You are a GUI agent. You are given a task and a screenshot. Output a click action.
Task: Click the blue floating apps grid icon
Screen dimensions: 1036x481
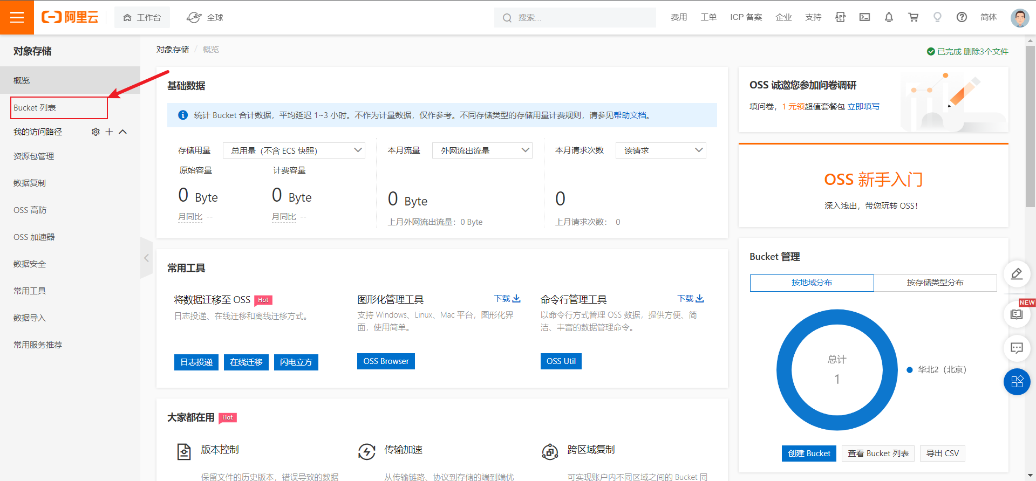1017,382
